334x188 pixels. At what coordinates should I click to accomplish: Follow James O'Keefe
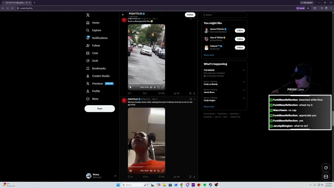(240, 31)
